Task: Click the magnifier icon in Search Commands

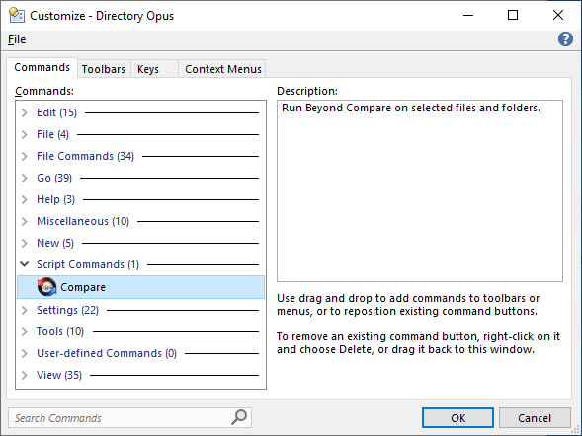Action: (x=239, y=417)
